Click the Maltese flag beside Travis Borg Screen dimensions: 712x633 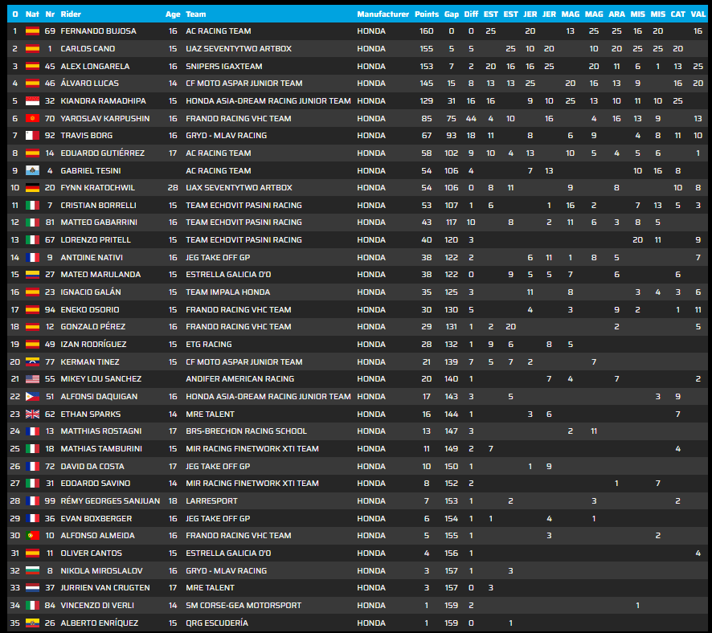[x=32, y=136]
